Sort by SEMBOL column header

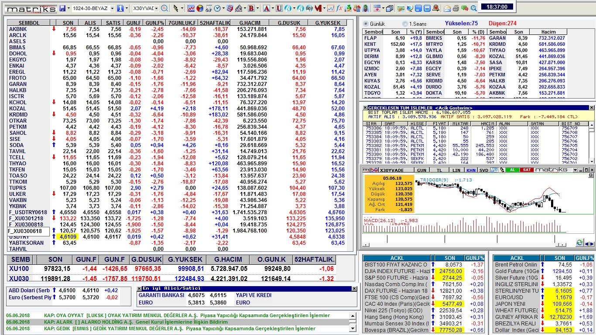29,23
